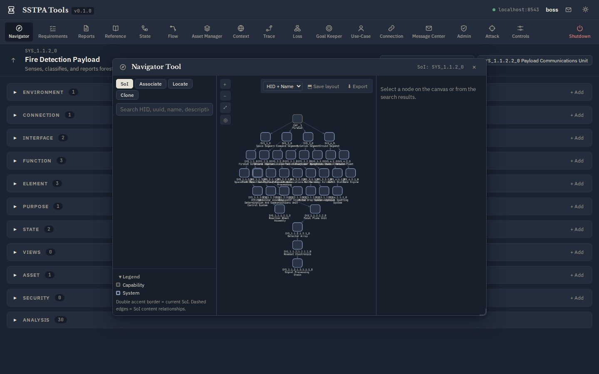Open the Flow tool
599x374 pixels.
coord(173,32)
